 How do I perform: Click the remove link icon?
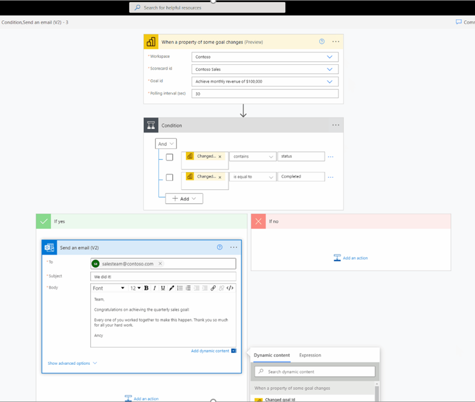[221, 288]
